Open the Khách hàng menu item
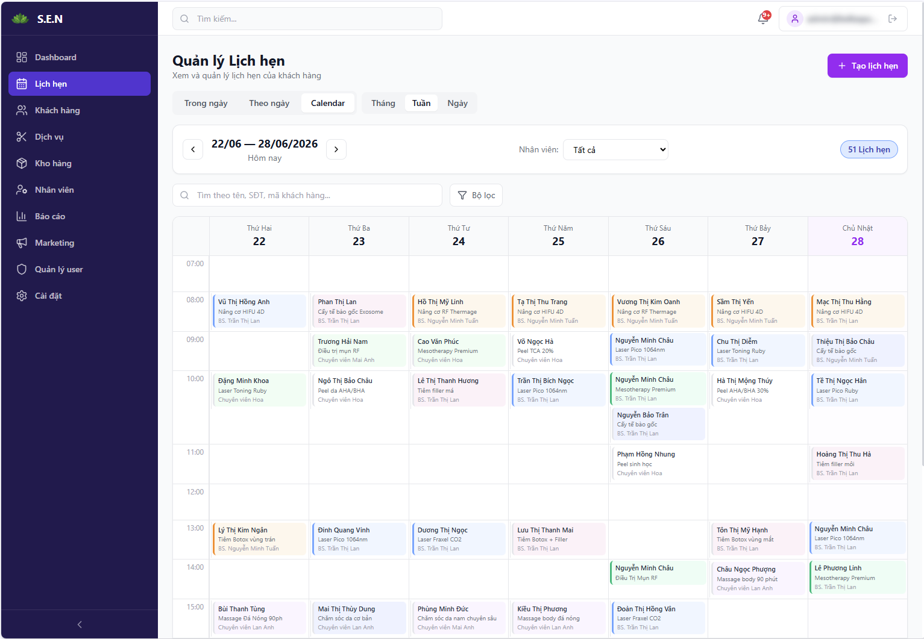 click(80, 110)
